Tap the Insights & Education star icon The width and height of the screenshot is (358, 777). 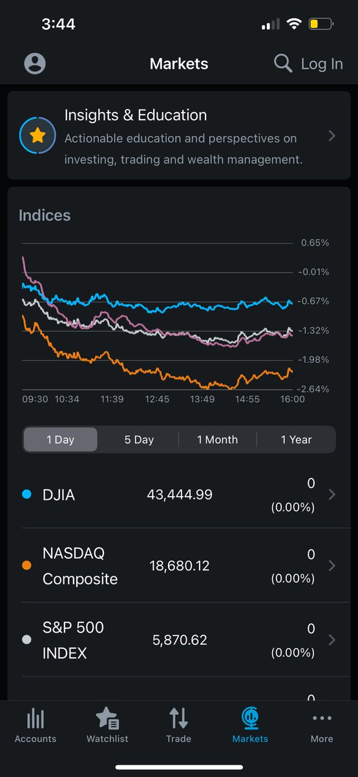coord(37,135)
